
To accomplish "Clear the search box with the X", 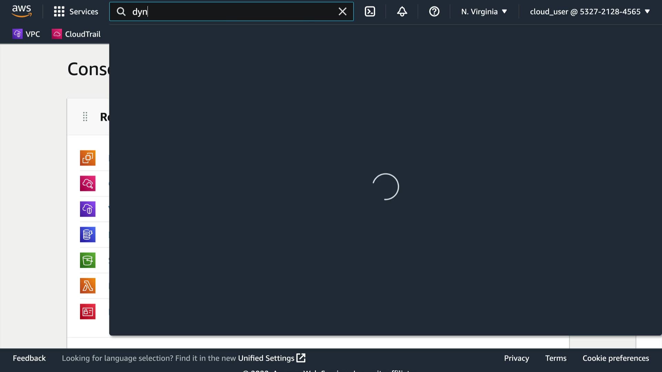I will point(342,12).
